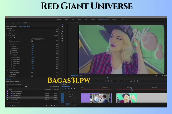The height and width of the screenshot is (114, 172).
Task: Reset the Chroma Offset X parameter
Action: click(x=57, y=57)
